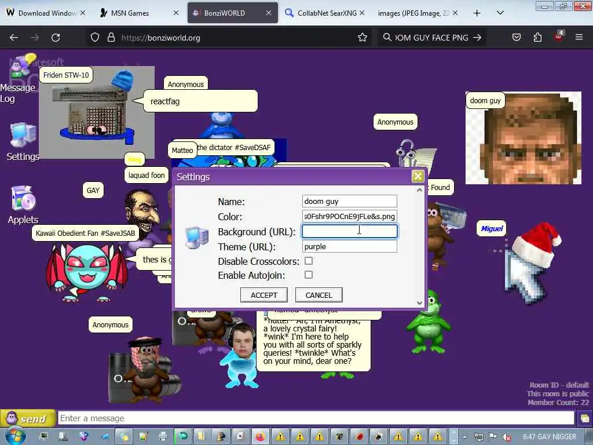Click the Amethyst crystal fairy speech bubble

click(x=313, y=341)
